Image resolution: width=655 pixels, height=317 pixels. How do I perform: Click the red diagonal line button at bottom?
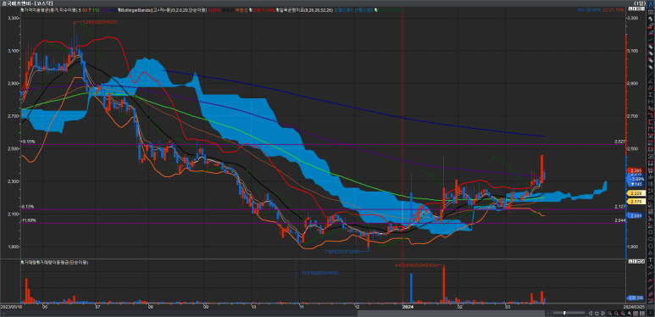[642, 314]
